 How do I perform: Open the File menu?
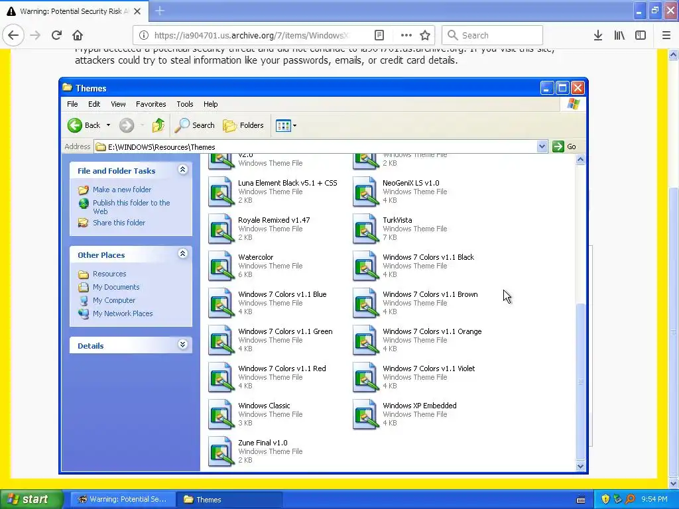coord(72,104)
